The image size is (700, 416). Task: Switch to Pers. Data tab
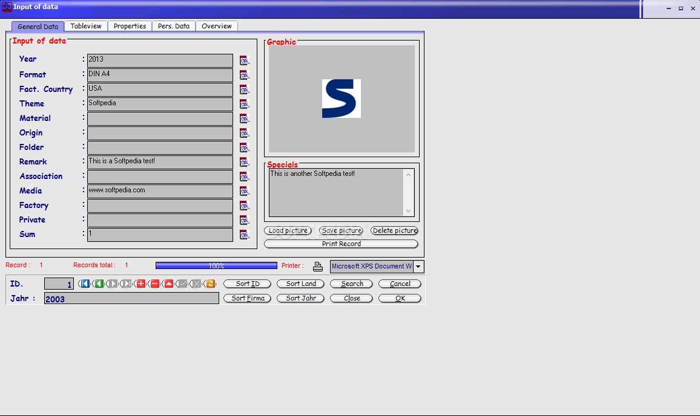pyautogui.click(x=174, y=26)
